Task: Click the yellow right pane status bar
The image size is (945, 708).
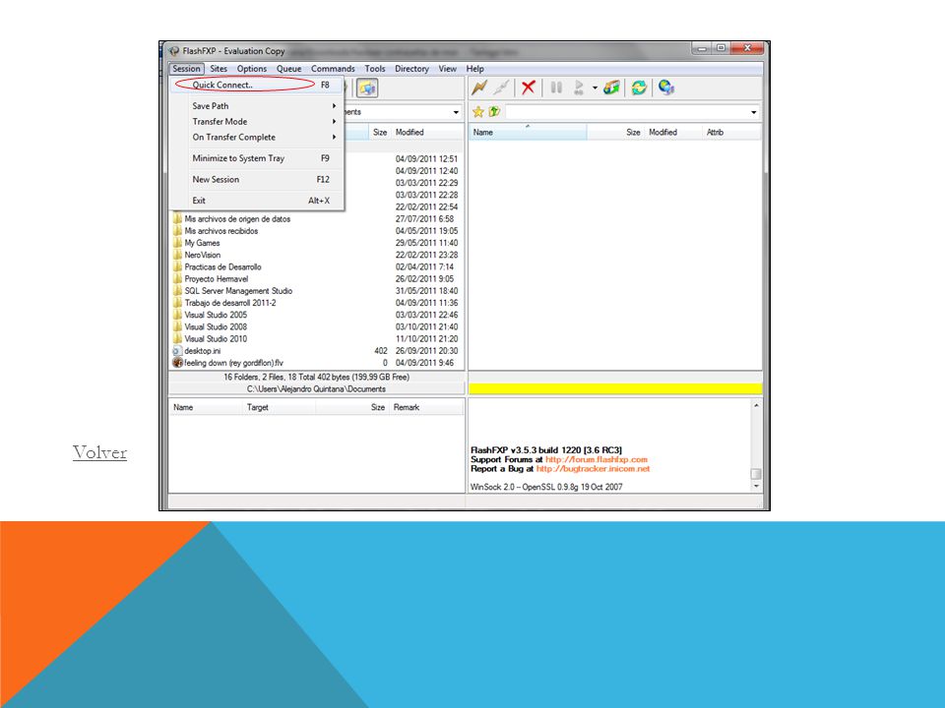Action: click(x=615, y=389)
